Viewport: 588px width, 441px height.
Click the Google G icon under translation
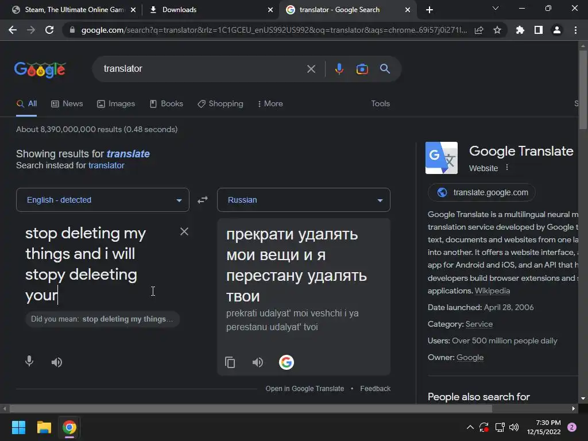pos(286,362)
